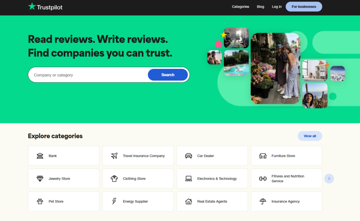
Task: Click the dumbbell icon for Fitness and Nutrition
Action: pyautogui.click(x=263, y=178)
